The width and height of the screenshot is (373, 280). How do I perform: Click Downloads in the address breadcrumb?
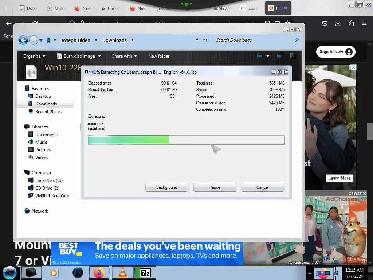point(114,40)
